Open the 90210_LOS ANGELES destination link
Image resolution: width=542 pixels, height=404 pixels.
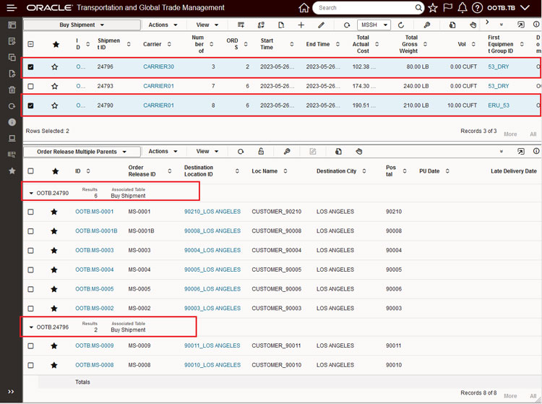(212, 212)
